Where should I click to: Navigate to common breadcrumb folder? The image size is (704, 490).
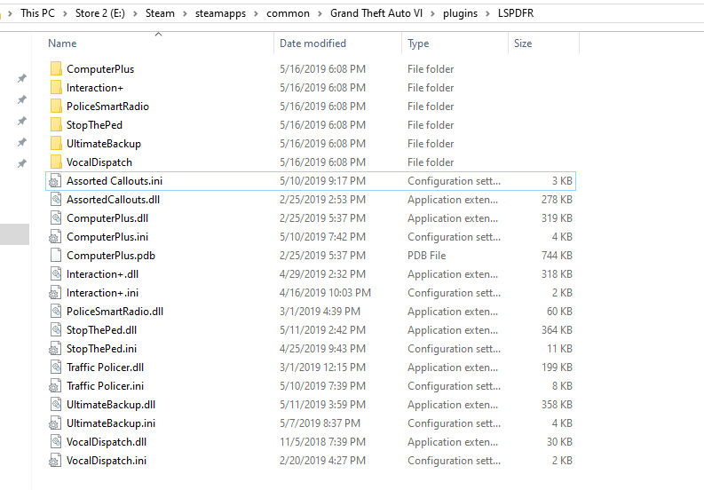point(288,13)
